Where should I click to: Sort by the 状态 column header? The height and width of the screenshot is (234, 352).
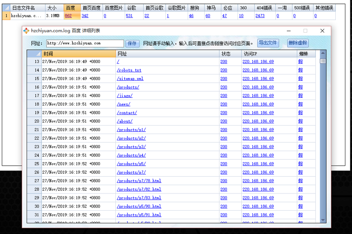pos(231,54)
